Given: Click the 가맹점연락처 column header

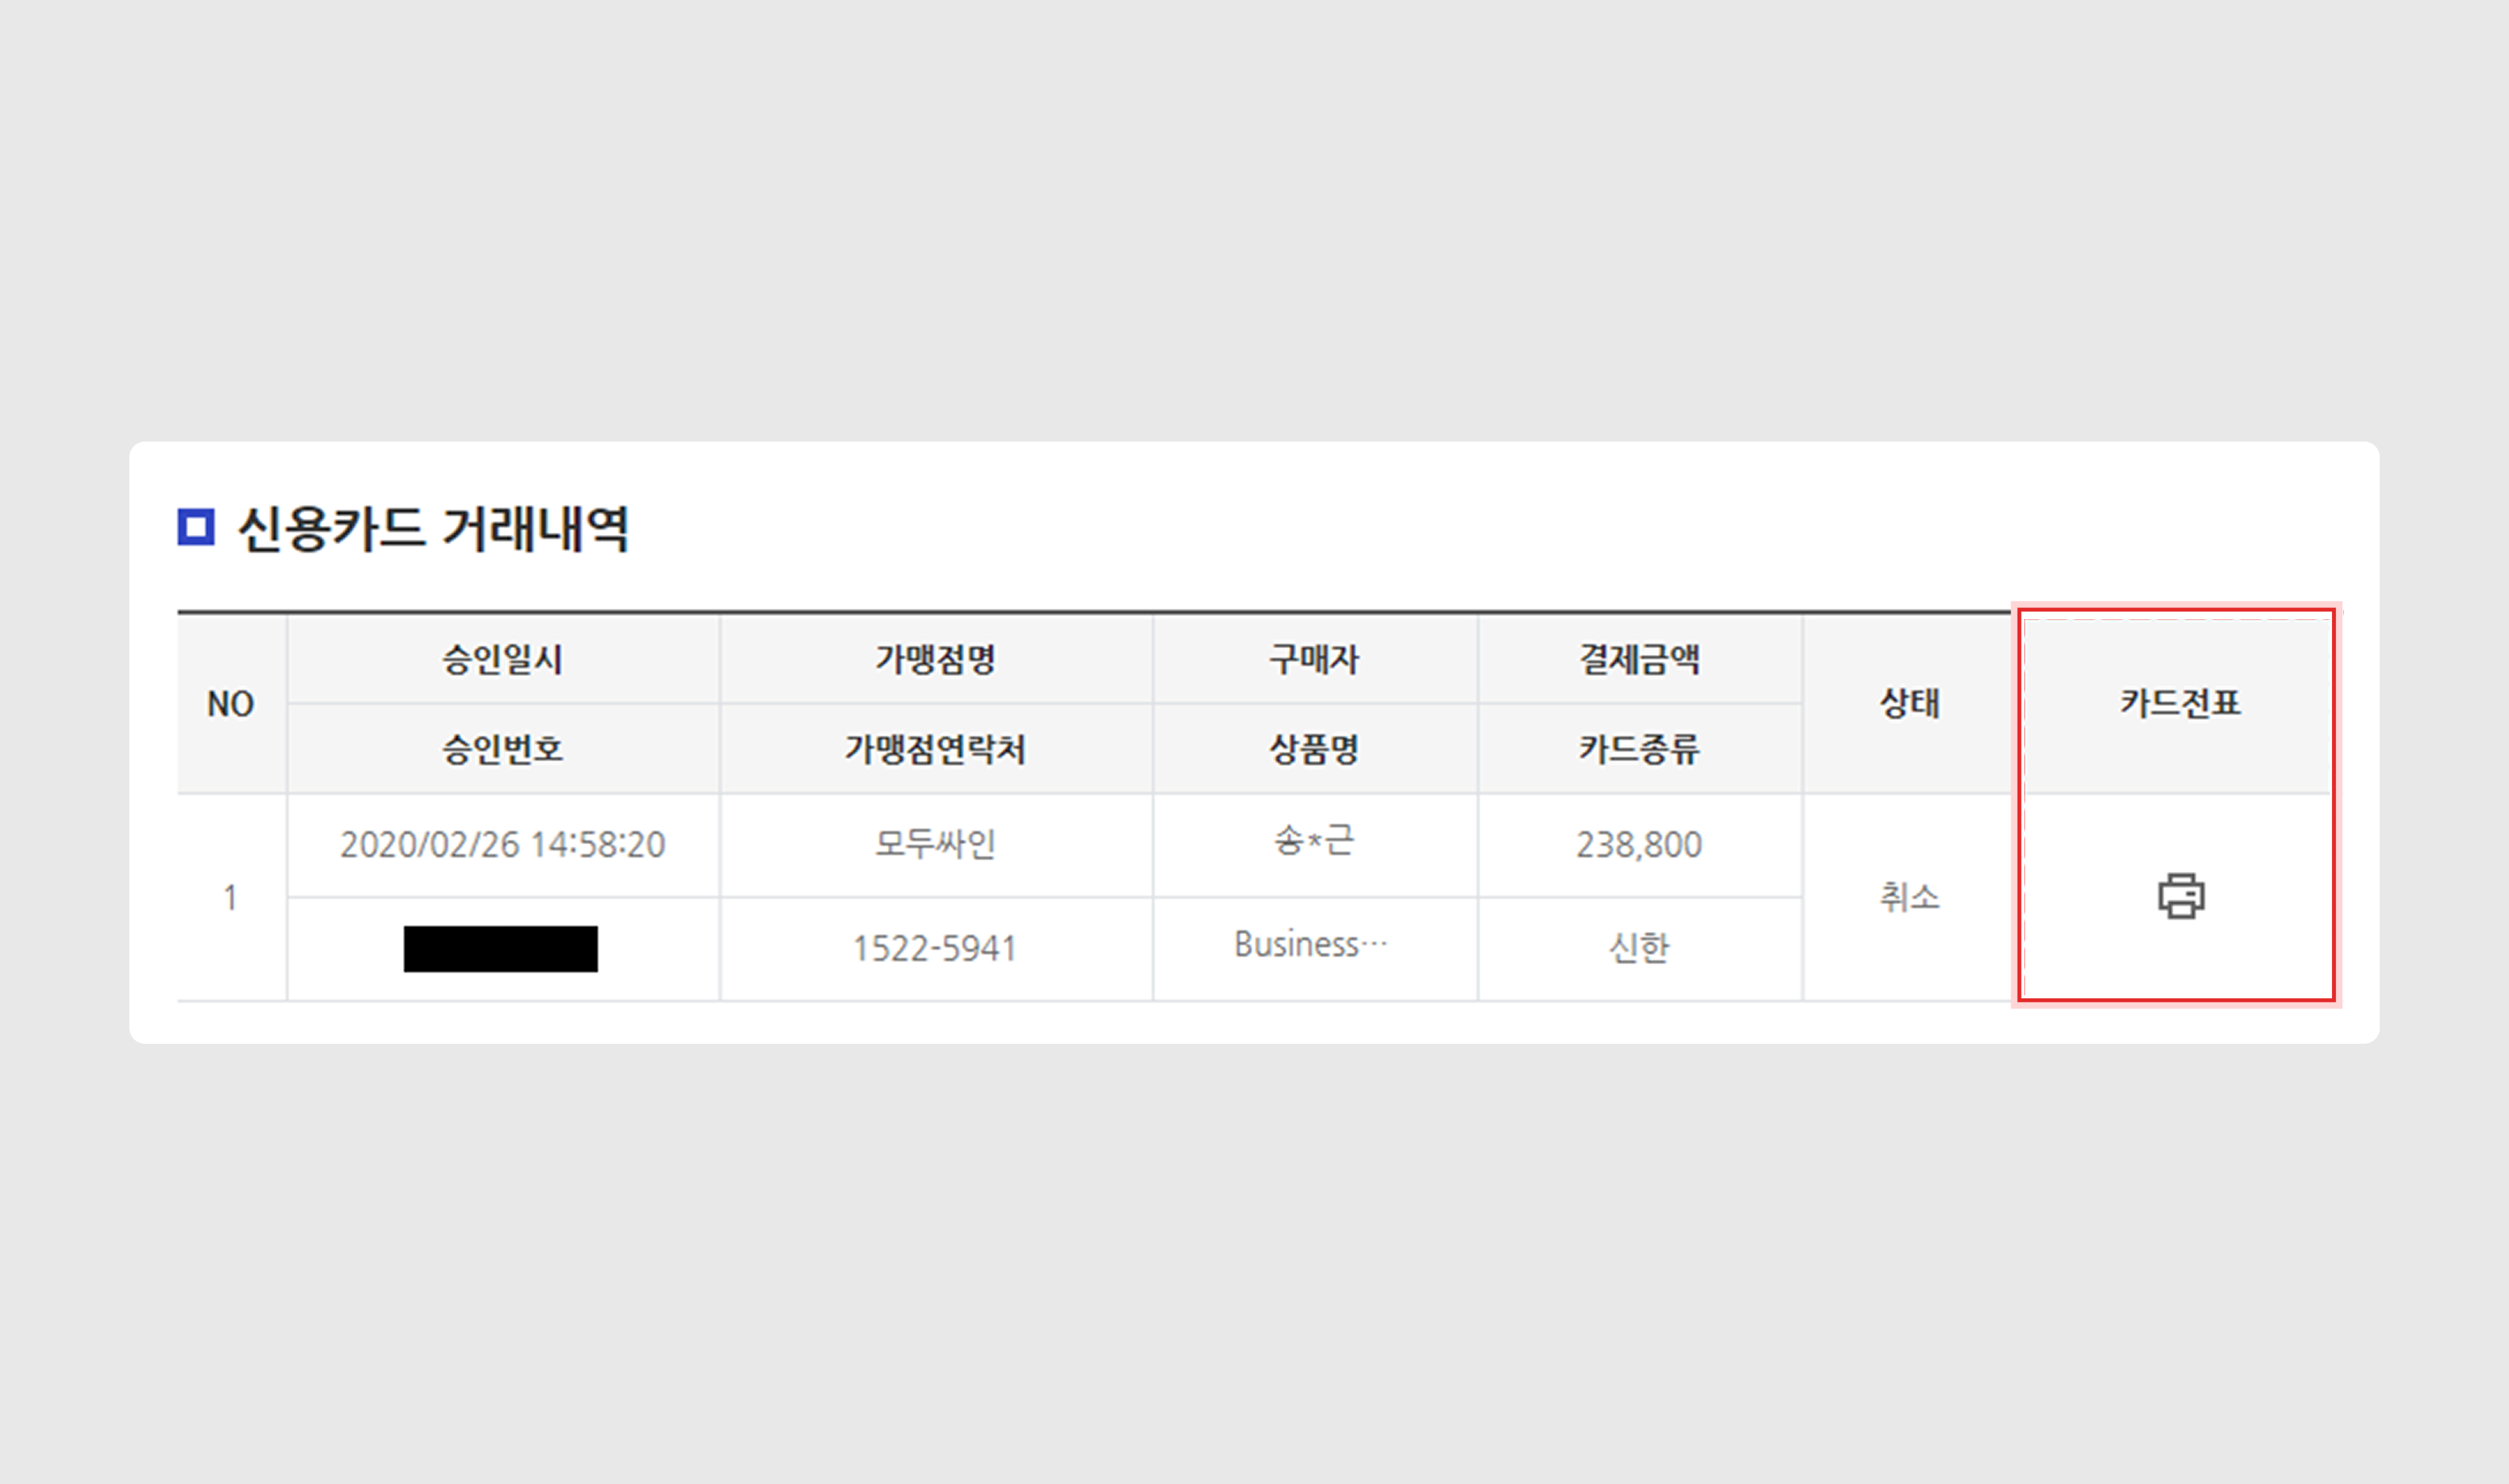Looking at the screenshot, I should tap(935, 749).
